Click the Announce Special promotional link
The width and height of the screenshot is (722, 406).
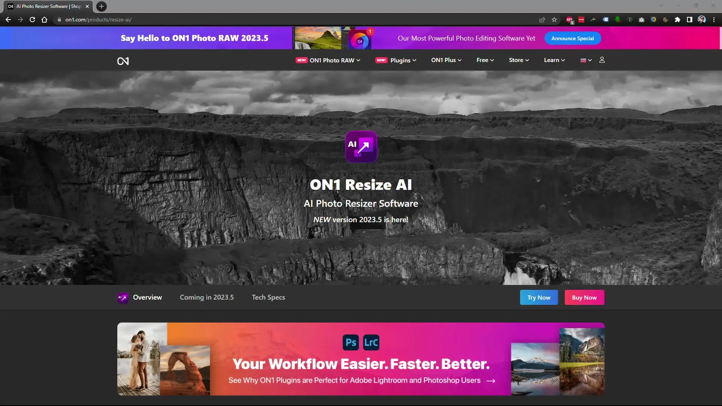click(573, 38)
